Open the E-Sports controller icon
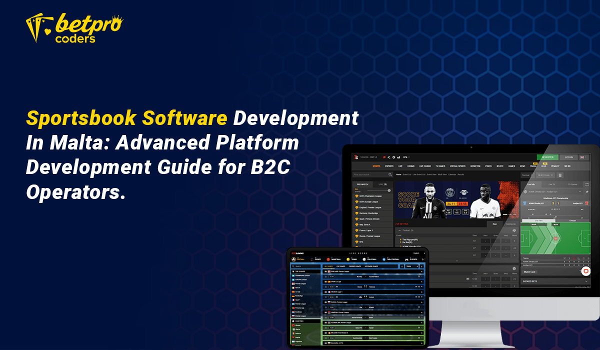 coord(406,259)
